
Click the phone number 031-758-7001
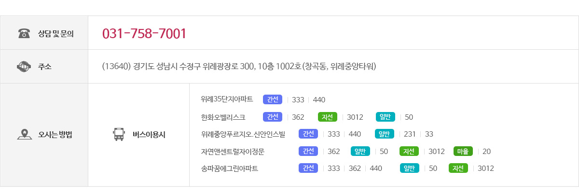pos(144,34)
